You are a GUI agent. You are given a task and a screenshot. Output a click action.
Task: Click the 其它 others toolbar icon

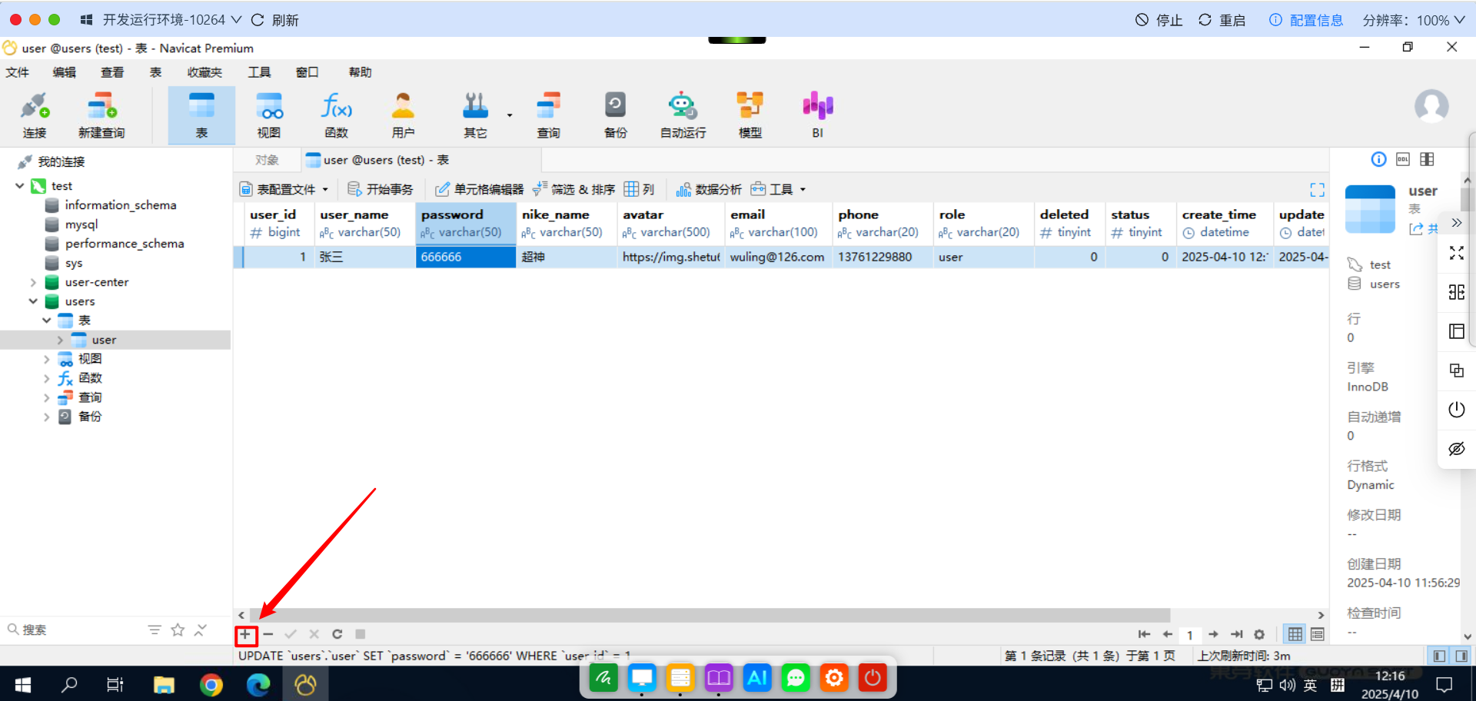point(475,115)
